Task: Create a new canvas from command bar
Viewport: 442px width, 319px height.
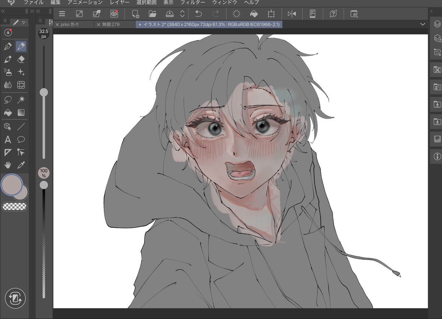Action: [136, 14]
